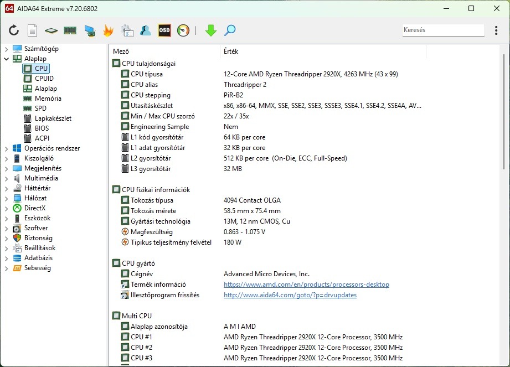Viewport: 510px width, 367px height.
Task: Click the magnifier search toolbar icon
Action: [x=230, y=30]
